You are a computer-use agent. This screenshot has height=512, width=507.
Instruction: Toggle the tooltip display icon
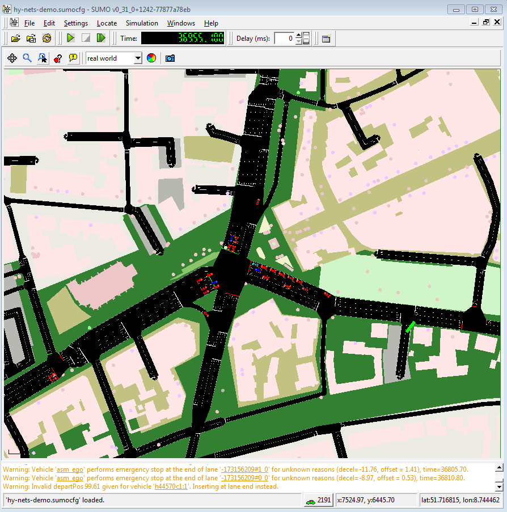coord(73,58)
